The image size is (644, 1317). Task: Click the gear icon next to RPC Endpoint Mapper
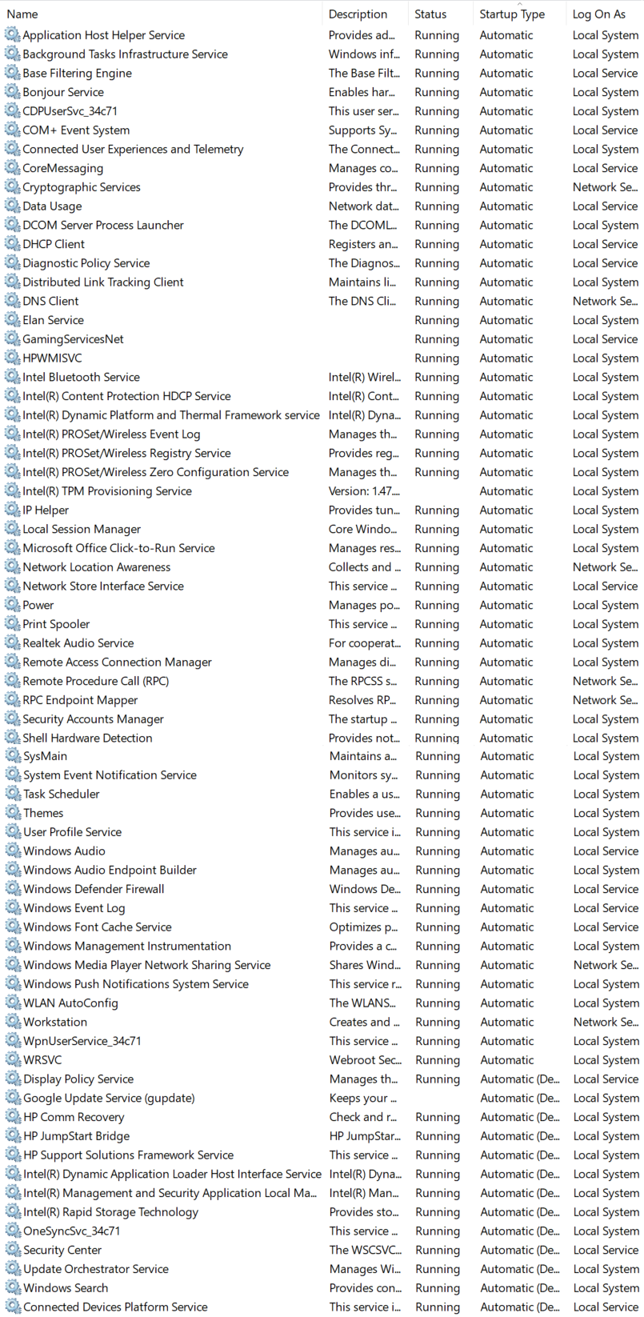pyautogui.click(x=12, y=700)
